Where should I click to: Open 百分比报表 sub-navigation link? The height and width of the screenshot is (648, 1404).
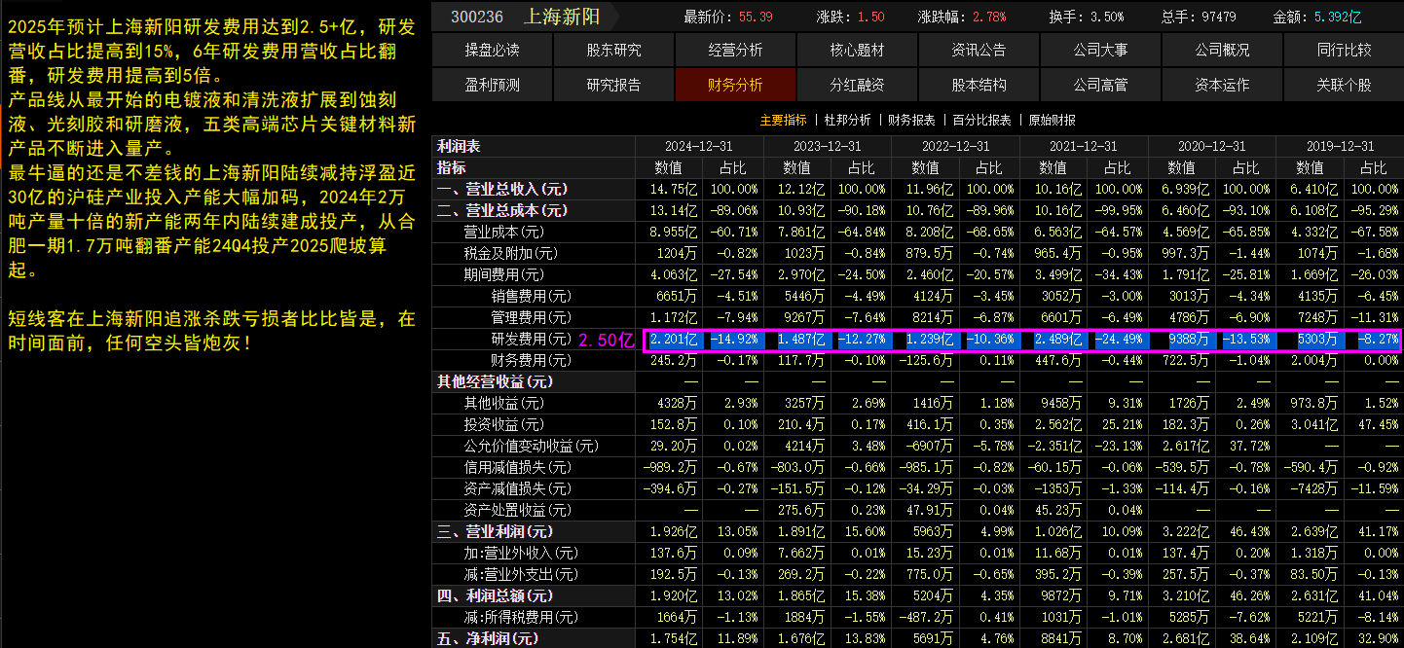pyautogui.click(x=981, y=120)
